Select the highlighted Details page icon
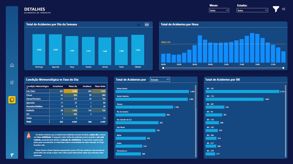Image resolution: width=293 pixels, height=164 pixels. coord(12,100)
